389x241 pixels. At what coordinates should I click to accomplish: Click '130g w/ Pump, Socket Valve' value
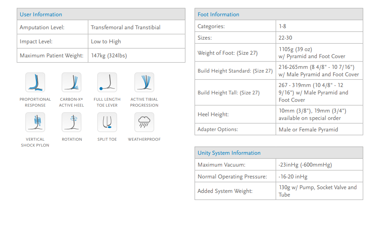click(x=318, y=191)
